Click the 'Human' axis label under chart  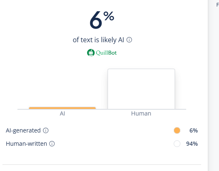141,113
